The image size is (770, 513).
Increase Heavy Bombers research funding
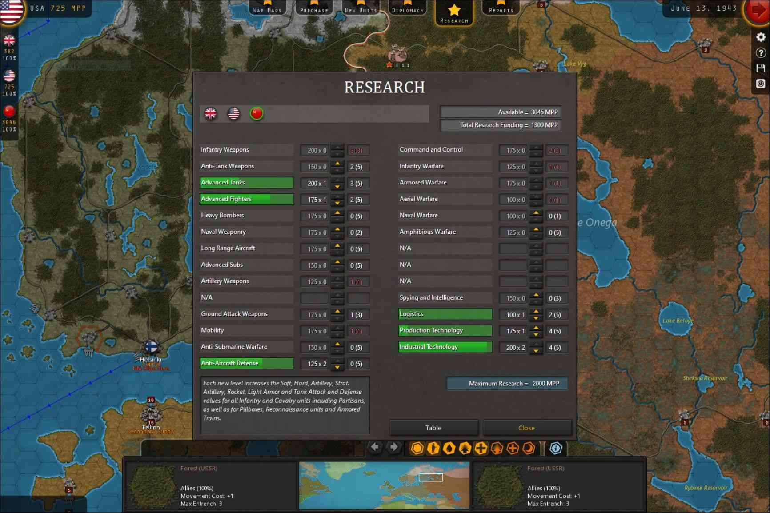coord(337,213)
